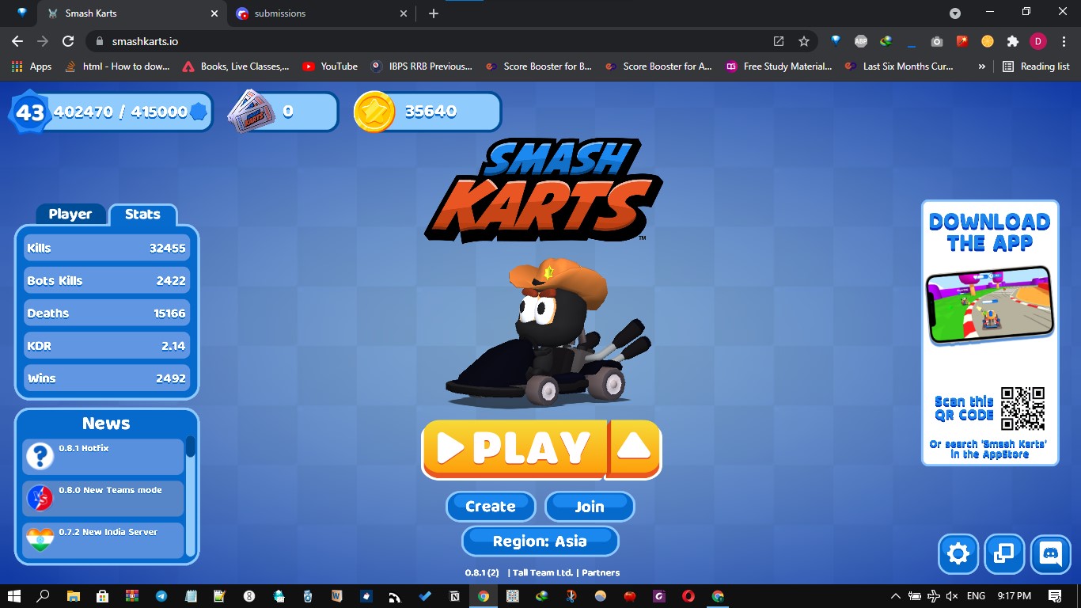
Task: Click the News panel scrollbar
Action: coord(191,497)
